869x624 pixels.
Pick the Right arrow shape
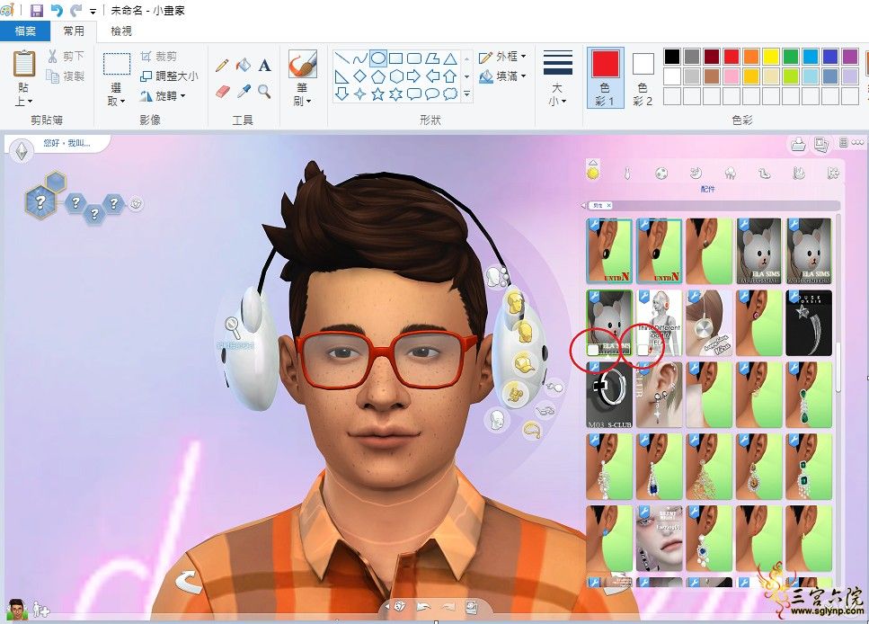tap(414, 76)
